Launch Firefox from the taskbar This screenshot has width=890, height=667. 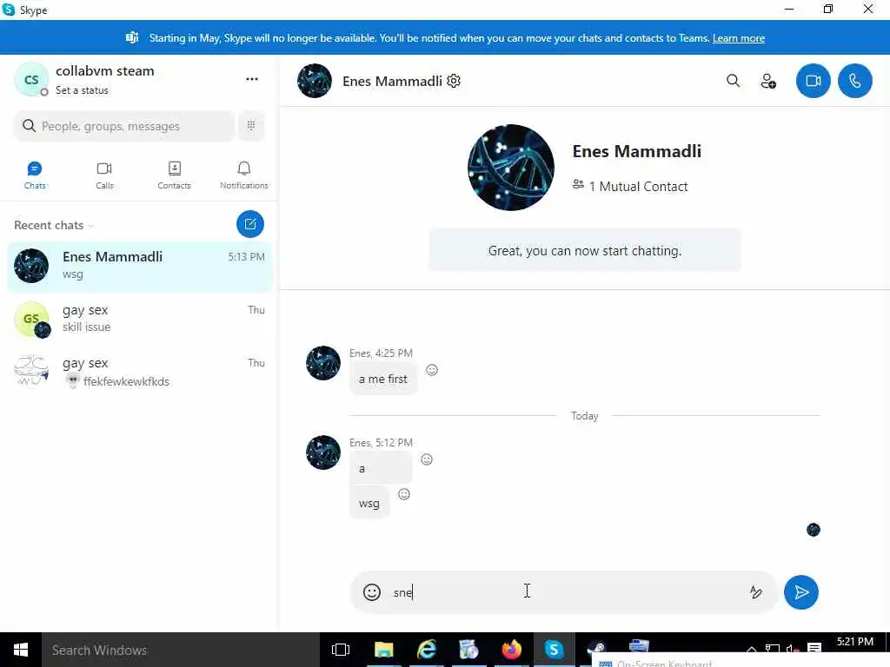[x=511, y=650]
